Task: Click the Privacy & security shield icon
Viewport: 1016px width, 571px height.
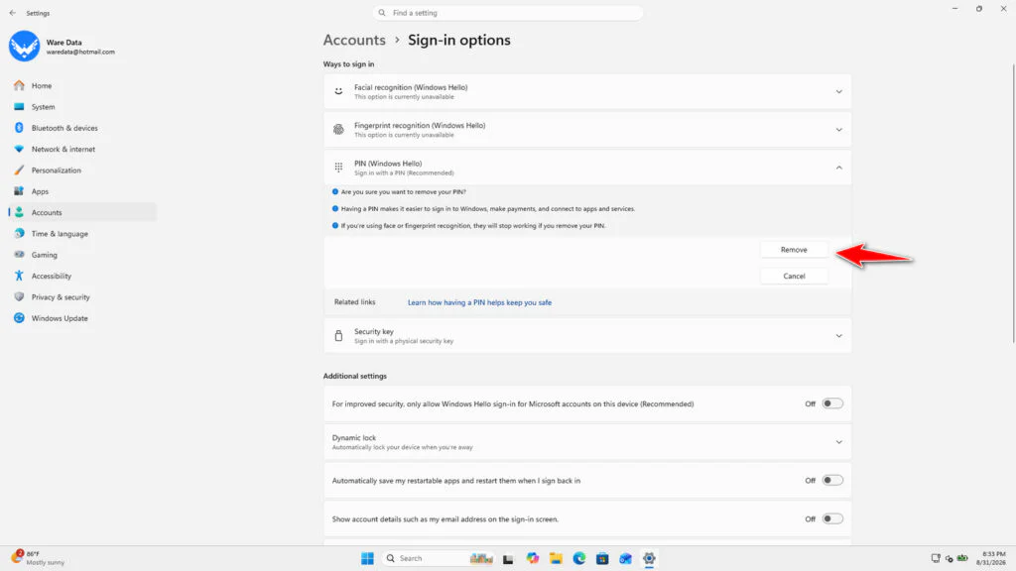Action: point(20,297)
